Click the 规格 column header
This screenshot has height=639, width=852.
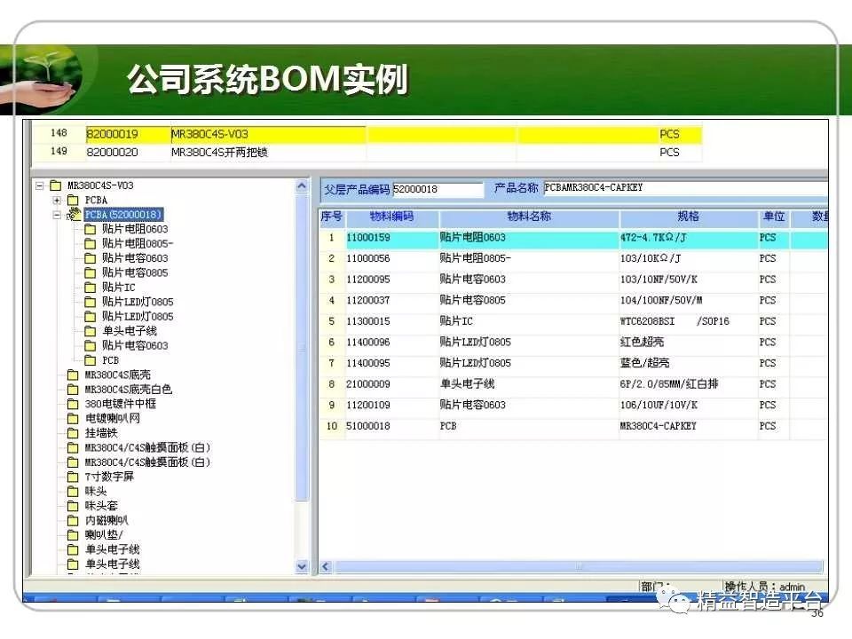point(687,217)
